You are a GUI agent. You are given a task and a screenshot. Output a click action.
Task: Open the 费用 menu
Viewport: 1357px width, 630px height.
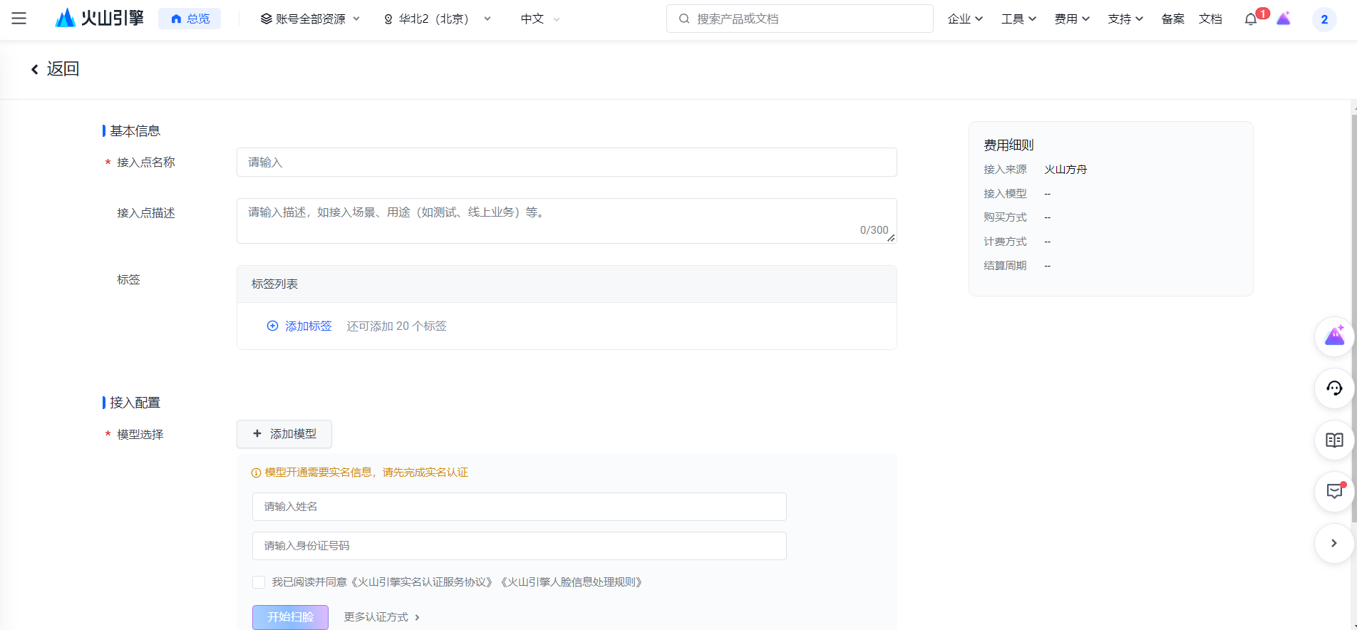point(1072,19)
